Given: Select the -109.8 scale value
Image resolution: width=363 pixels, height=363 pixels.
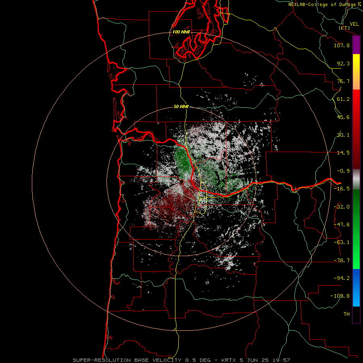Looking at the screenshot, I should click(x=340, y=296).
